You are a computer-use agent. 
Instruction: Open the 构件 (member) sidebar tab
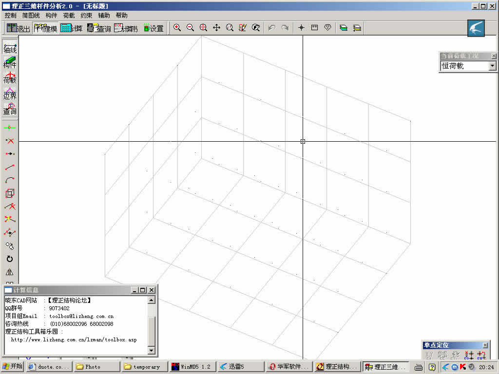point(10,63)
